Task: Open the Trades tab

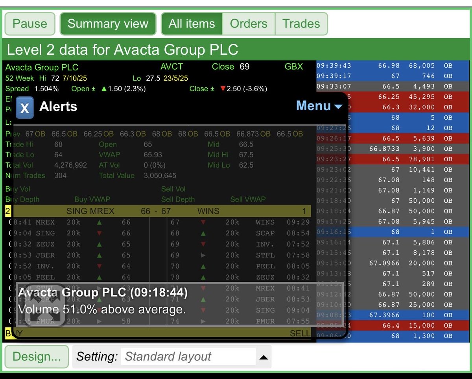Action: click(301, 24)
